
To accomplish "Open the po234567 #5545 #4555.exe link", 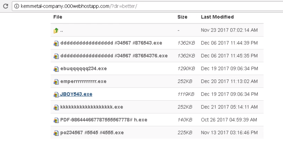I will pos(92,133).
